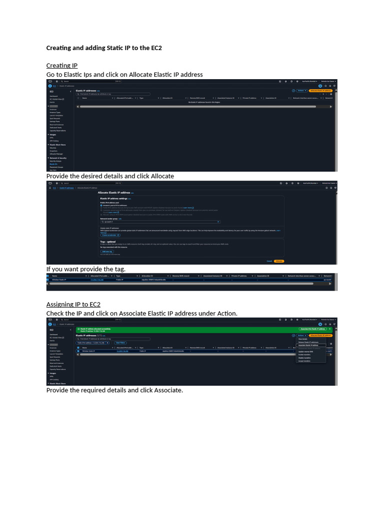Click Network border group search field
384x513 pixels.
(x=160, y=222)
